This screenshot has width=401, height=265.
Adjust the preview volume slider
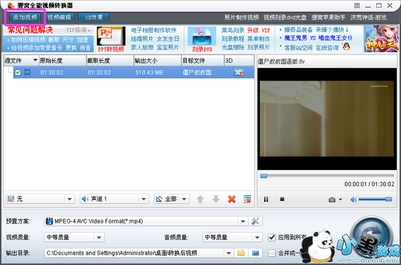[x=375, y=199]
